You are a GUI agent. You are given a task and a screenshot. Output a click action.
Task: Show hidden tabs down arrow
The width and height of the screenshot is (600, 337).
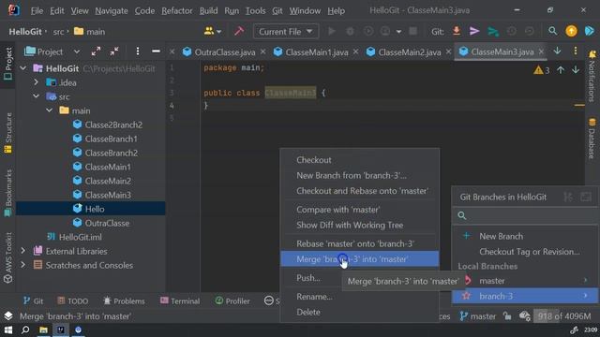(557, 51)
